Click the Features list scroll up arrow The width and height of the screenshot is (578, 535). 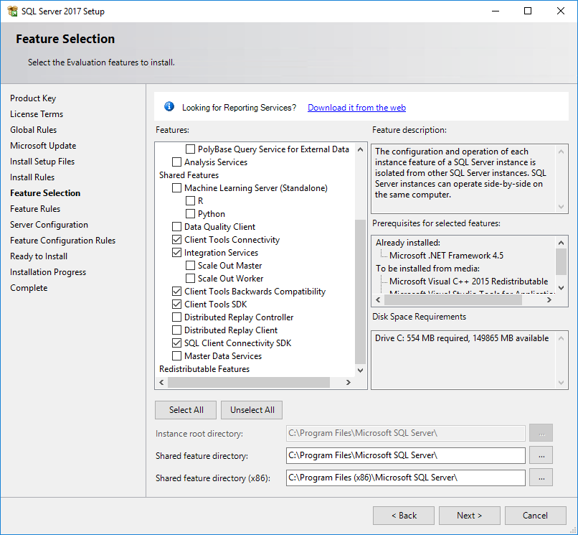pyautogui.click(x=361, y=149)
